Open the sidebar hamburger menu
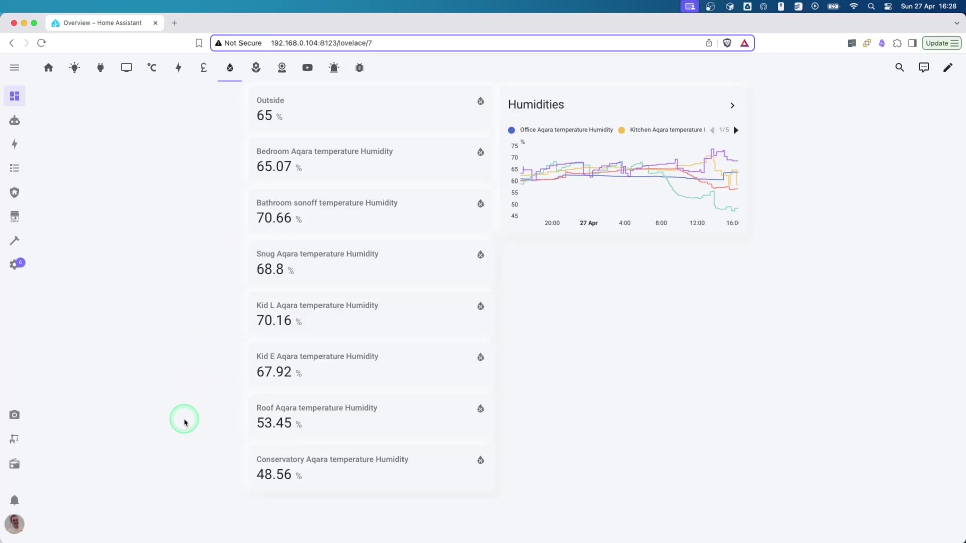966x543 pixels. click(14, 67)
